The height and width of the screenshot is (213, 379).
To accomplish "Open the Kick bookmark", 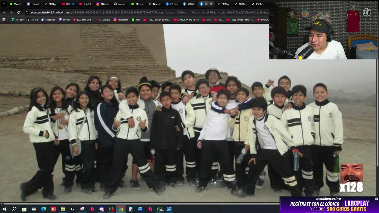I will [x=136, y=20].
